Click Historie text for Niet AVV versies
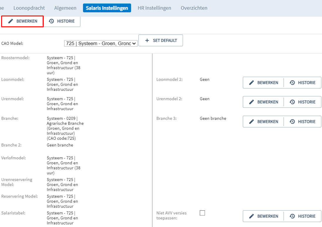322x227 pixels. click(x=306, y=216)
